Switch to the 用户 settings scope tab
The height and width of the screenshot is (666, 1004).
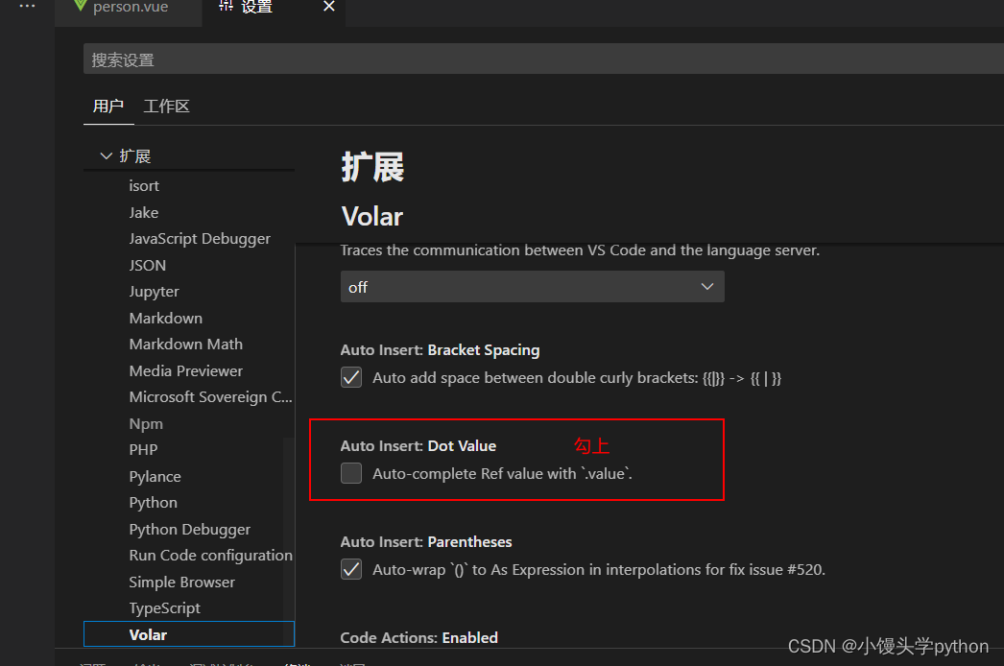108,107
